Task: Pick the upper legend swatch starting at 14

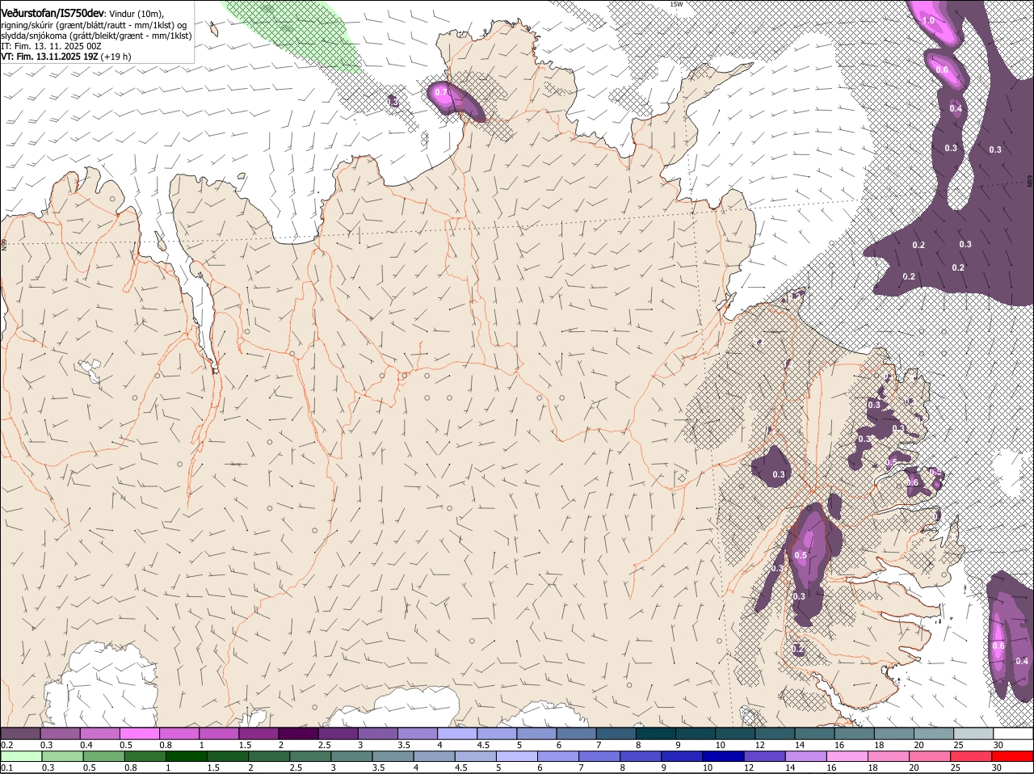Action: pos(814,734)
